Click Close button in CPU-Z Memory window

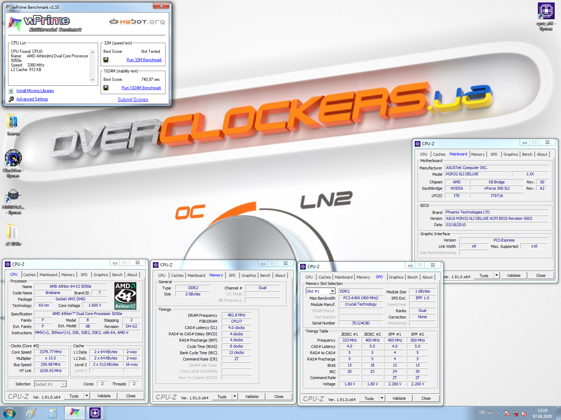coord(279,397)
